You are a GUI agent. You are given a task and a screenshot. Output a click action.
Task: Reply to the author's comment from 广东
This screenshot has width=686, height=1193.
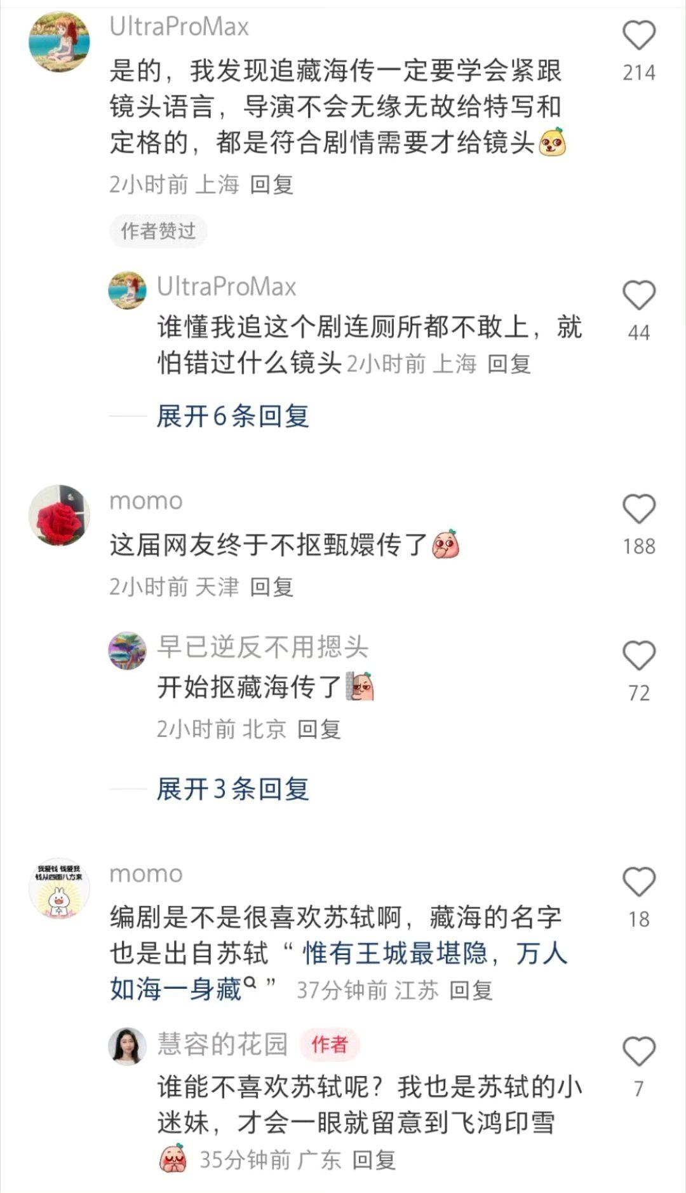[x=374, y=1160]
